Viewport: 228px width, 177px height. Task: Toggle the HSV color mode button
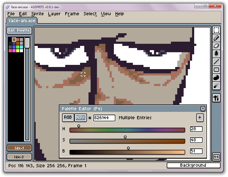[81, 118]
